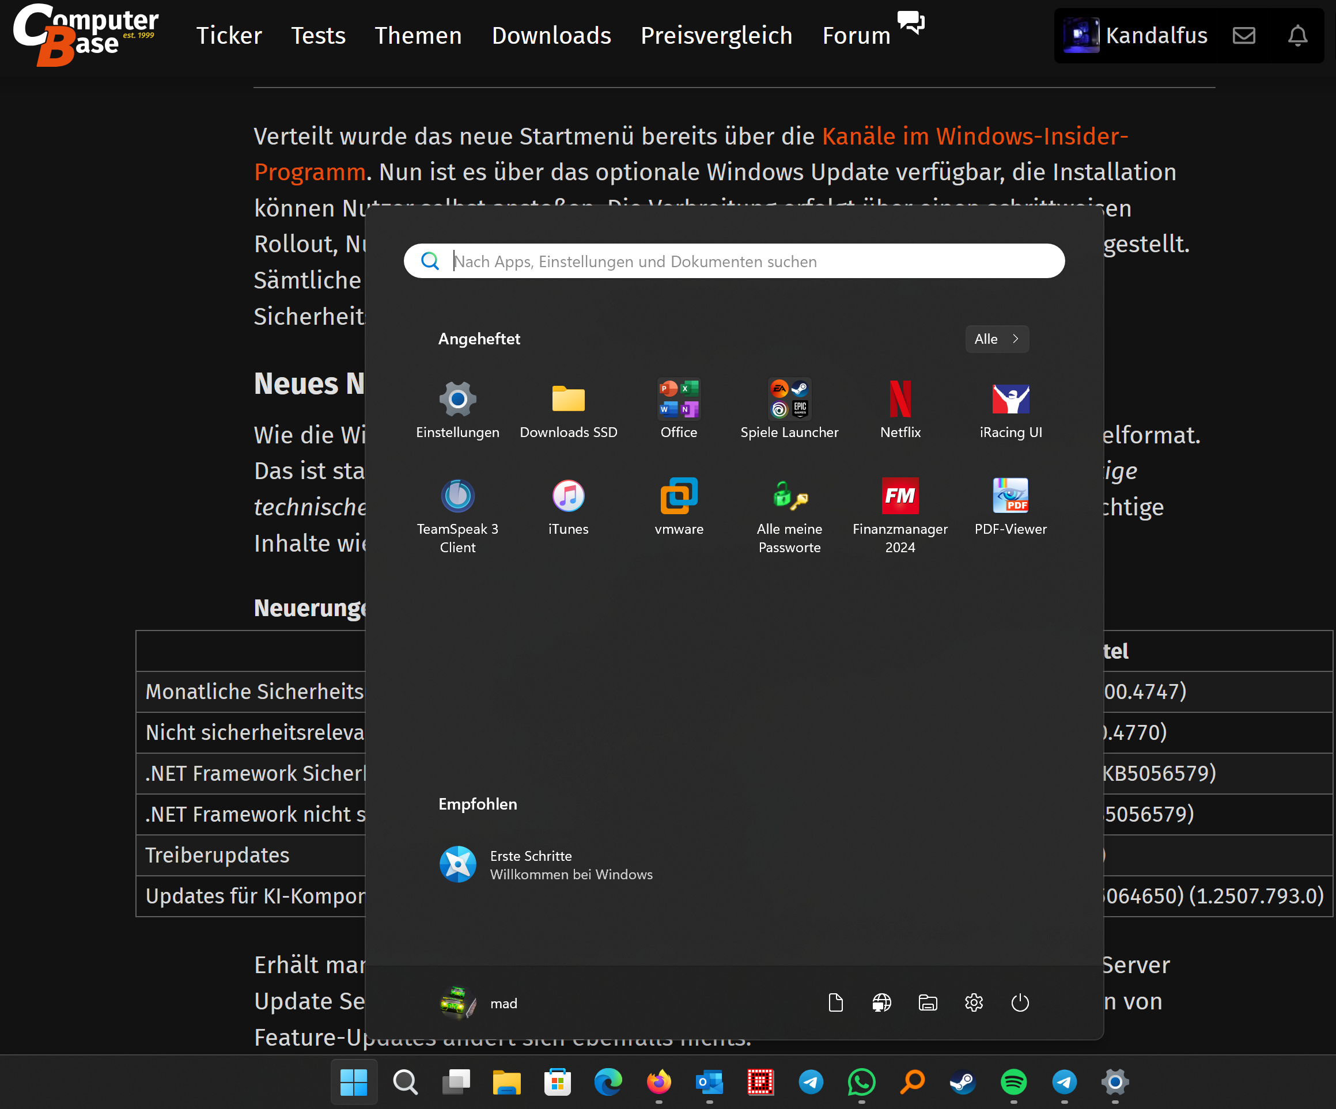
Task: Open the Preisvergleich navigation item
Action: pyautogui.click(x=716, y=36)
